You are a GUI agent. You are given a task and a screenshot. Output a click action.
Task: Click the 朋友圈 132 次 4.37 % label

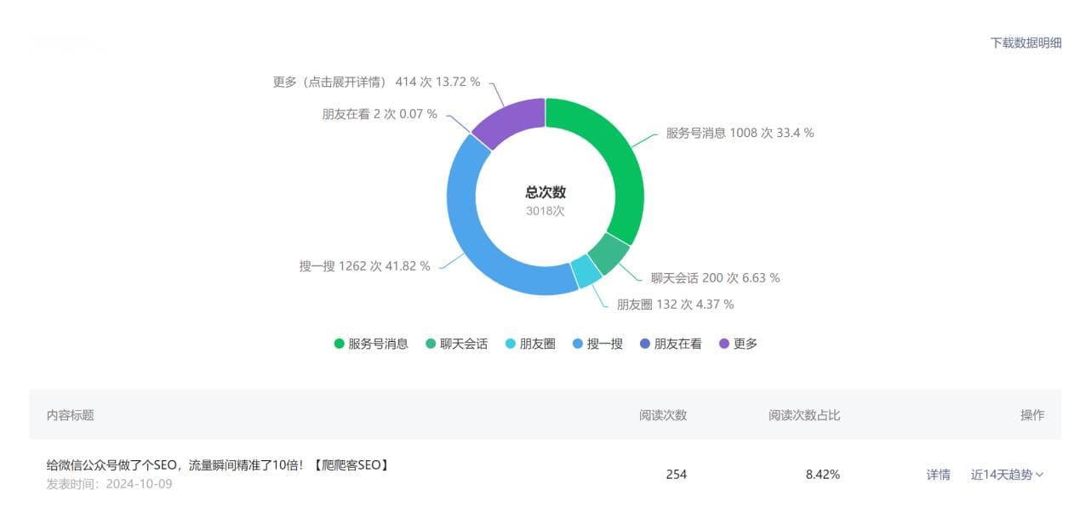(x=675, y=304)
